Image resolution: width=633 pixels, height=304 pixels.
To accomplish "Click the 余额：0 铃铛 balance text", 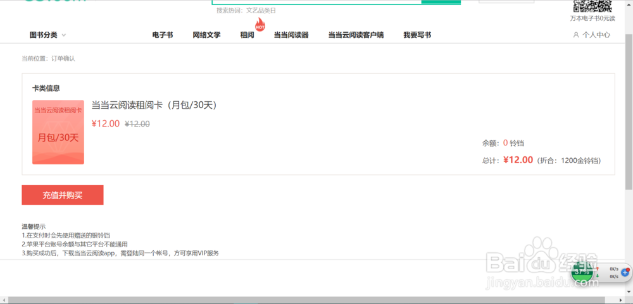I will (503, 143).
